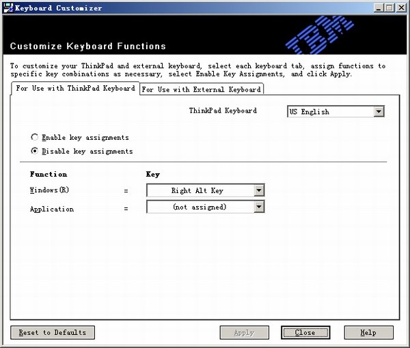Select Enable key assignments
410x348 pixels.
tap(35, 137)
